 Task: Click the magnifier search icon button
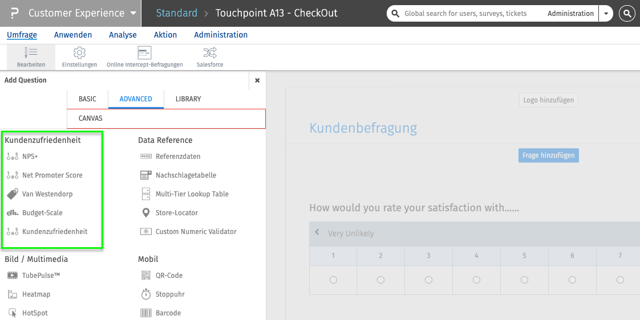tap(627, 14)
